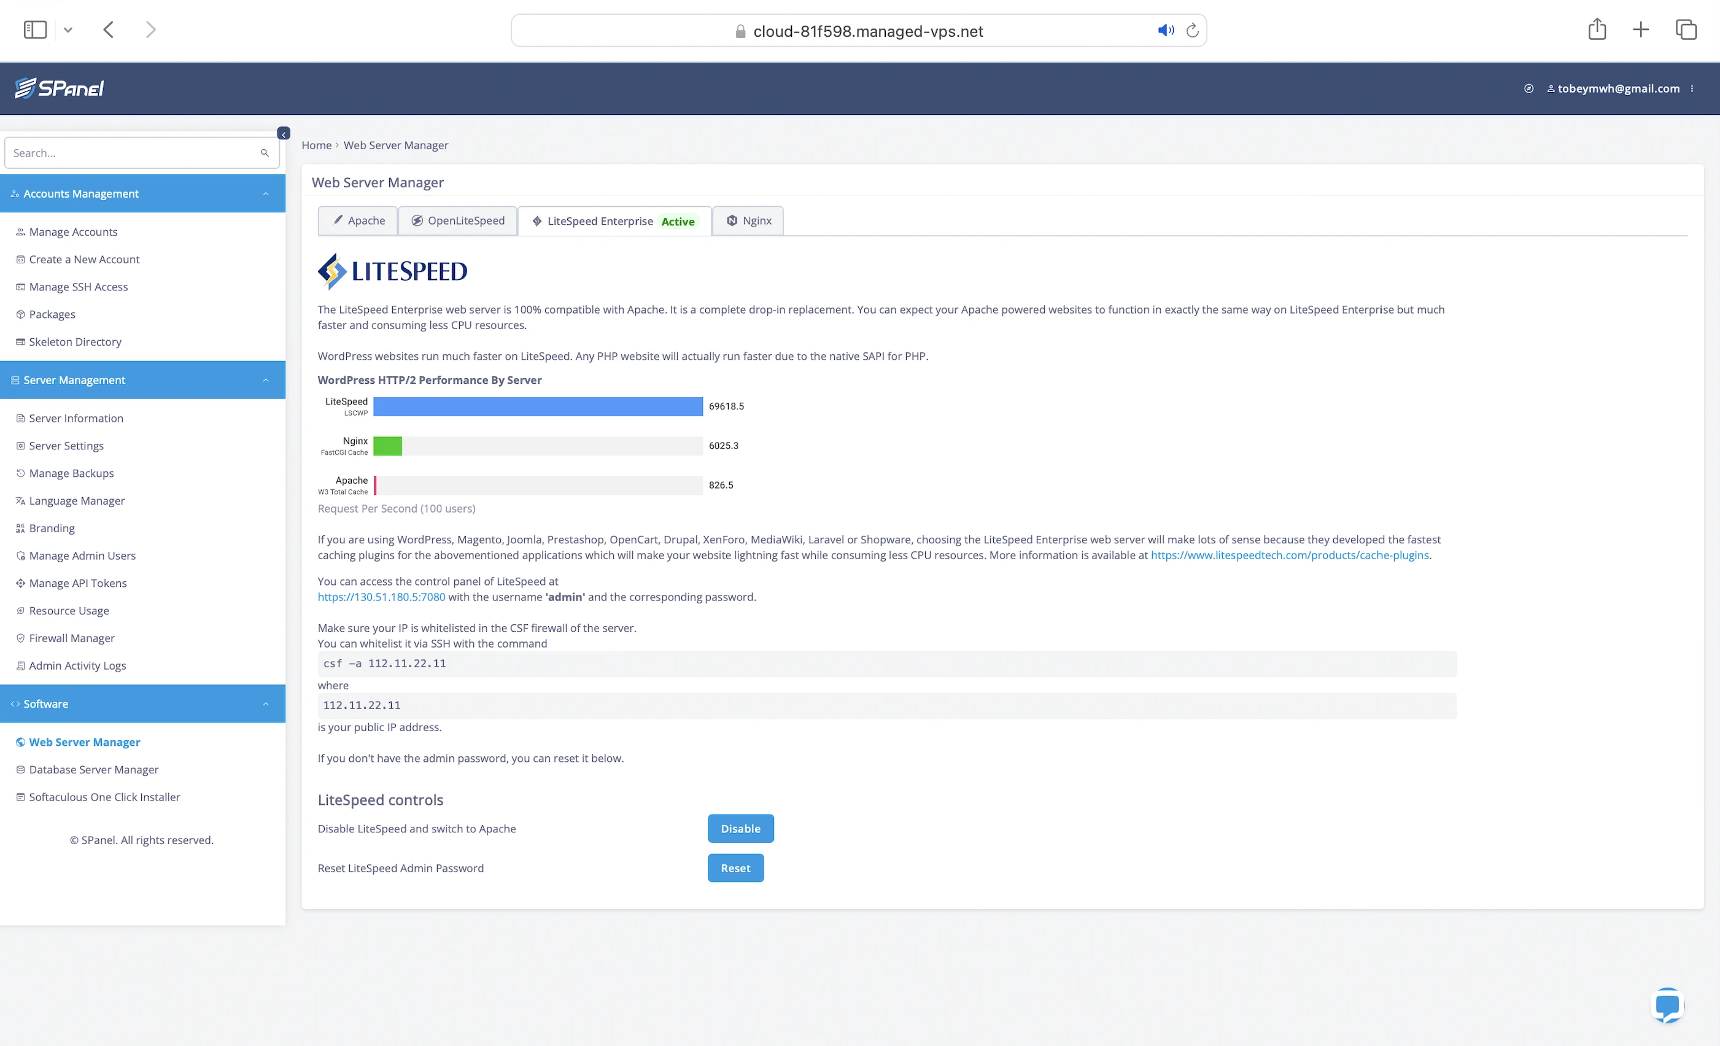
Task: Click the Safari share icon
Action: [x=1597, y=29]
